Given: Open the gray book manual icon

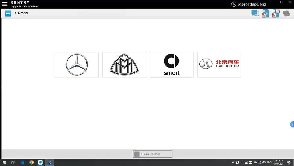Looking at the screenshot, I should click(x=286, y=13).
